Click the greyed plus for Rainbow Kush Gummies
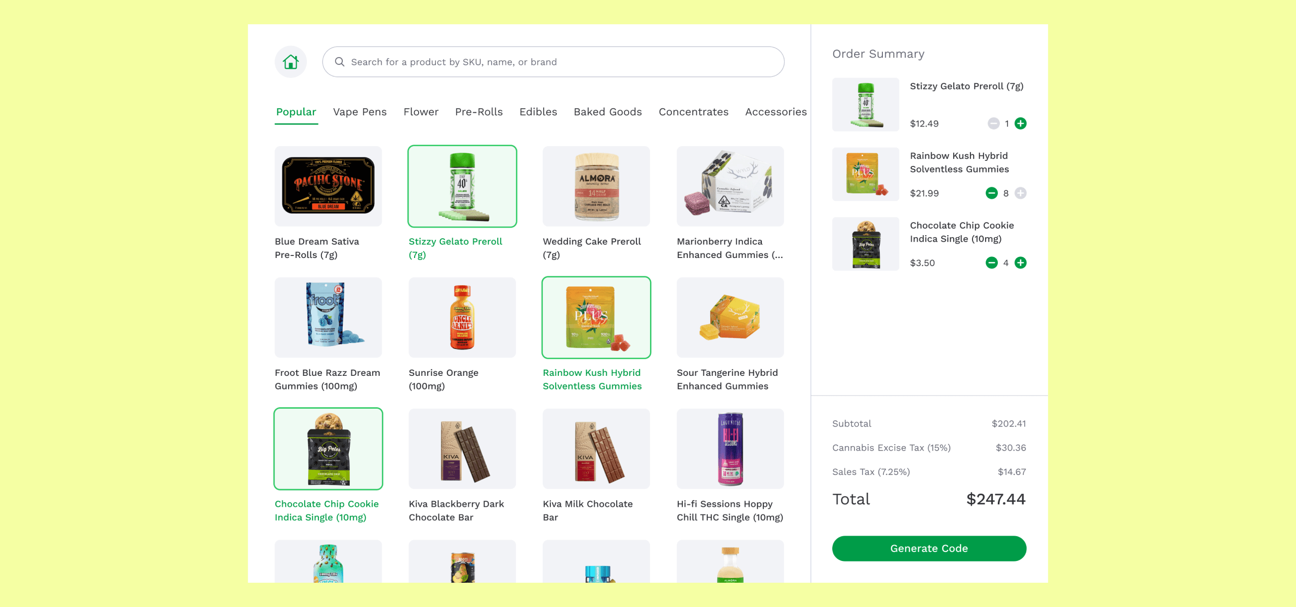Screen dimensions: 1296x607 [x=1021, y=193]
